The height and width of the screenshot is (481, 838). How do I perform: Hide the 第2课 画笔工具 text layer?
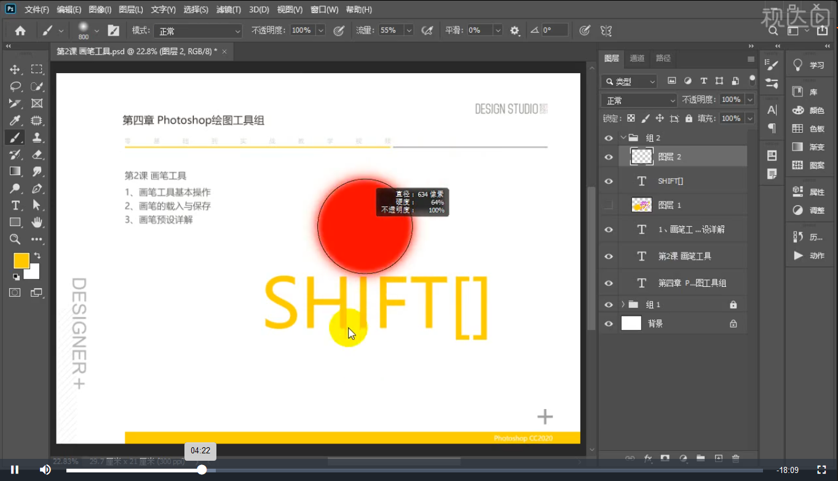(609, 256)
